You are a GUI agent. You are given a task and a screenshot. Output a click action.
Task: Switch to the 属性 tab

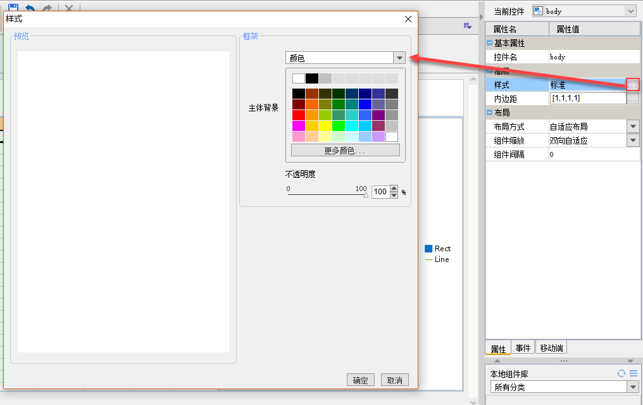click(498, 349)
